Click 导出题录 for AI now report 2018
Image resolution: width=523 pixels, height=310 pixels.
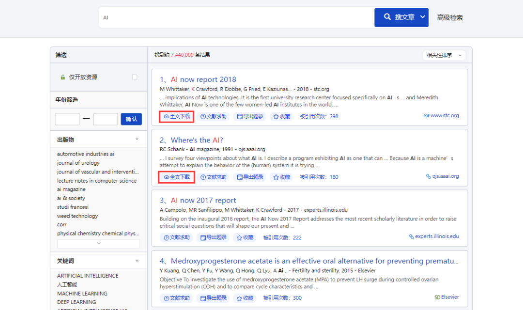[250, 116]
